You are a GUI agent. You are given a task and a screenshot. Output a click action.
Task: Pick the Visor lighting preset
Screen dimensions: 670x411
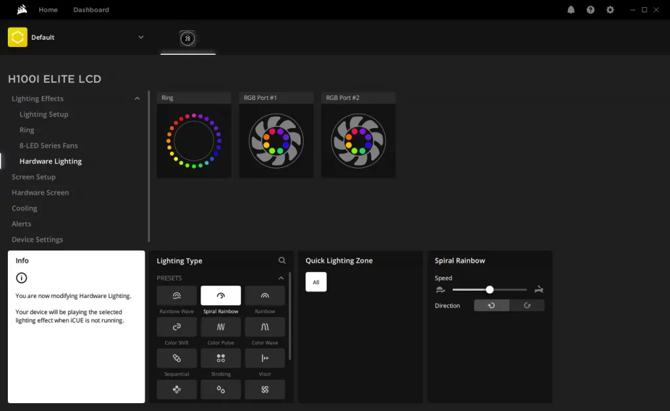tap(265, 358)
